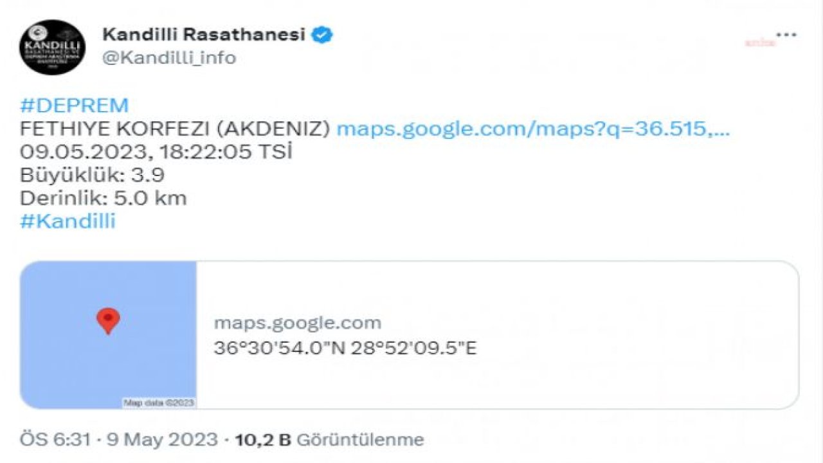View the 10,2 B Görüntülenme count
Screen dimensions: 823x463
(x=330, y=440)
